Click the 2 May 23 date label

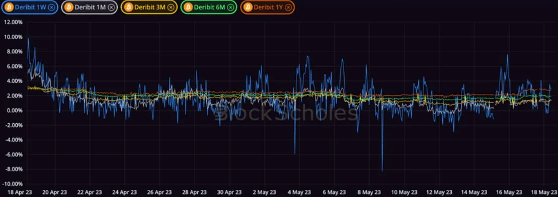click(x=265, y=192)
